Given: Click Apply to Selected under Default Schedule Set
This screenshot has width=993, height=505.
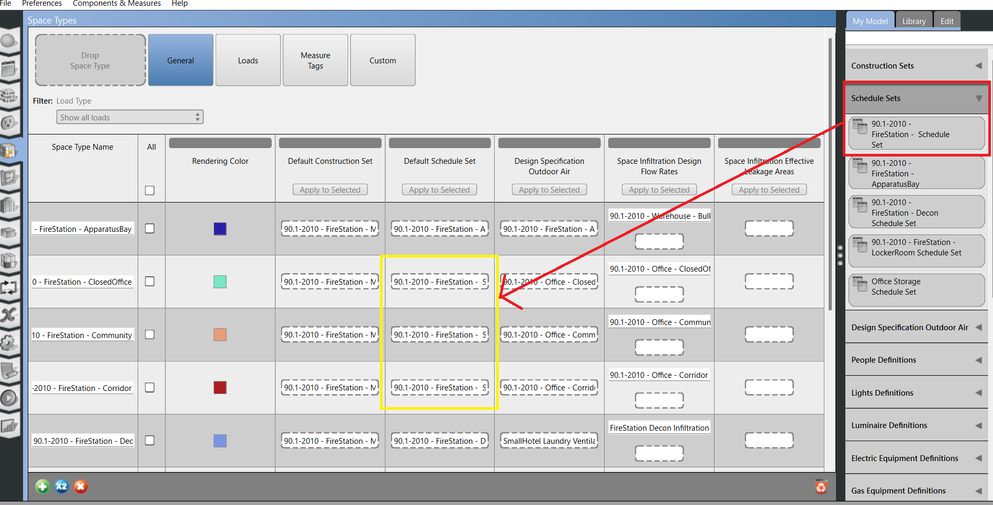Looking at the screenshot, I should pos(440,190).
